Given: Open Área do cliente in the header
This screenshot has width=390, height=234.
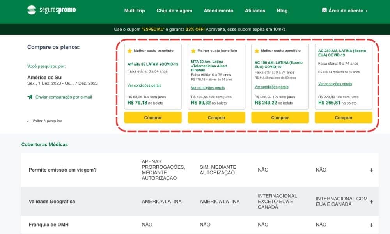Looking at the screenshot, I should [345, 11].
